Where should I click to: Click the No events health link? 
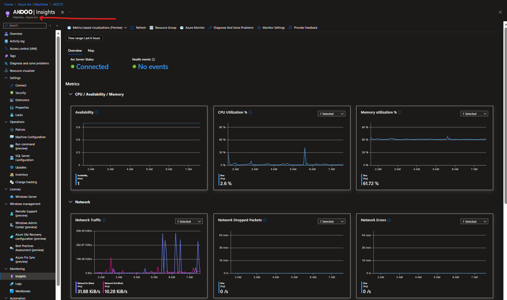pos(153,67)
